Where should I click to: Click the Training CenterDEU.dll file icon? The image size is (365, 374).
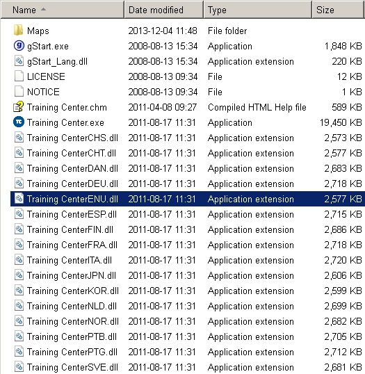19,184
